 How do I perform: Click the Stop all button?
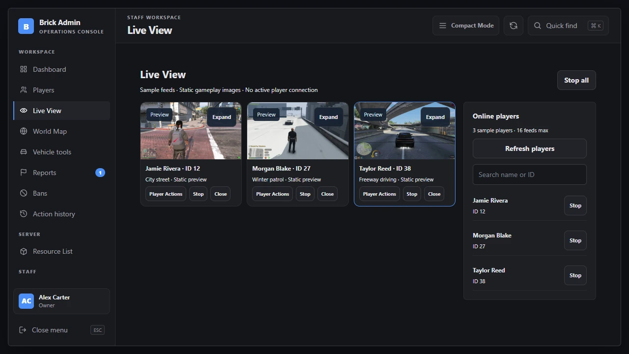click(x=576, y=80)
